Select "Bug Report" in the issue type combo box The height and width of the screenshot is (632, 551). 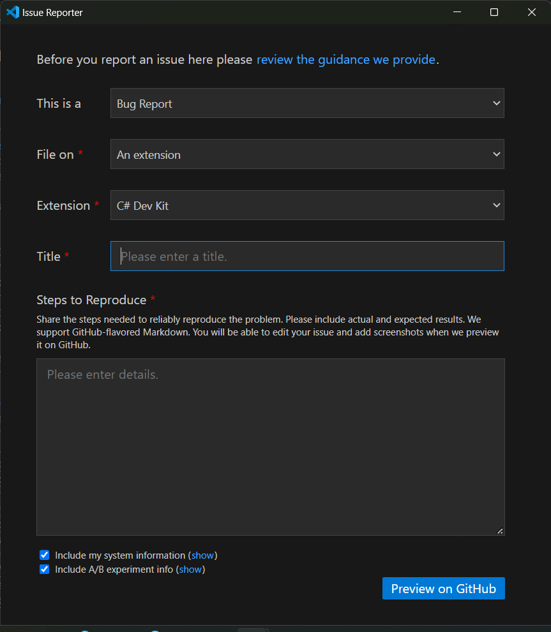click(306, 103)
